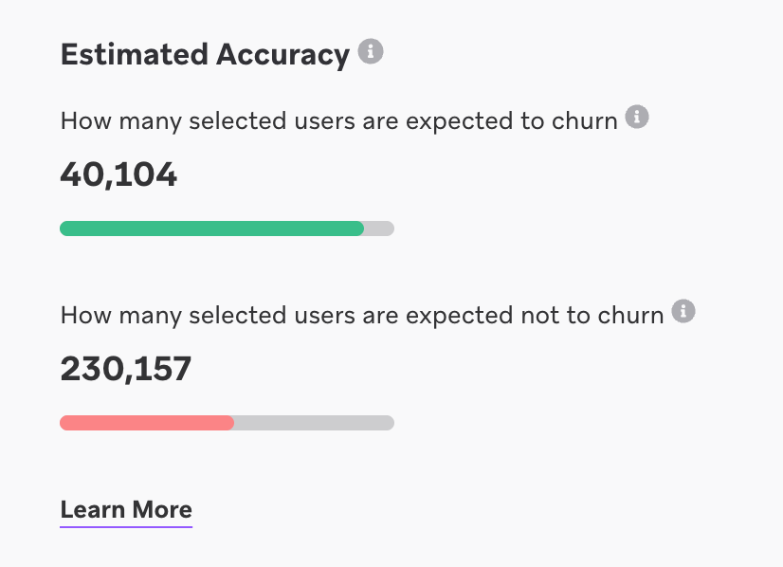The height and width of the screenshot is (567, 783).
Task: Click the gray unfilled part of red bar
Action: (x=315, y=423)
